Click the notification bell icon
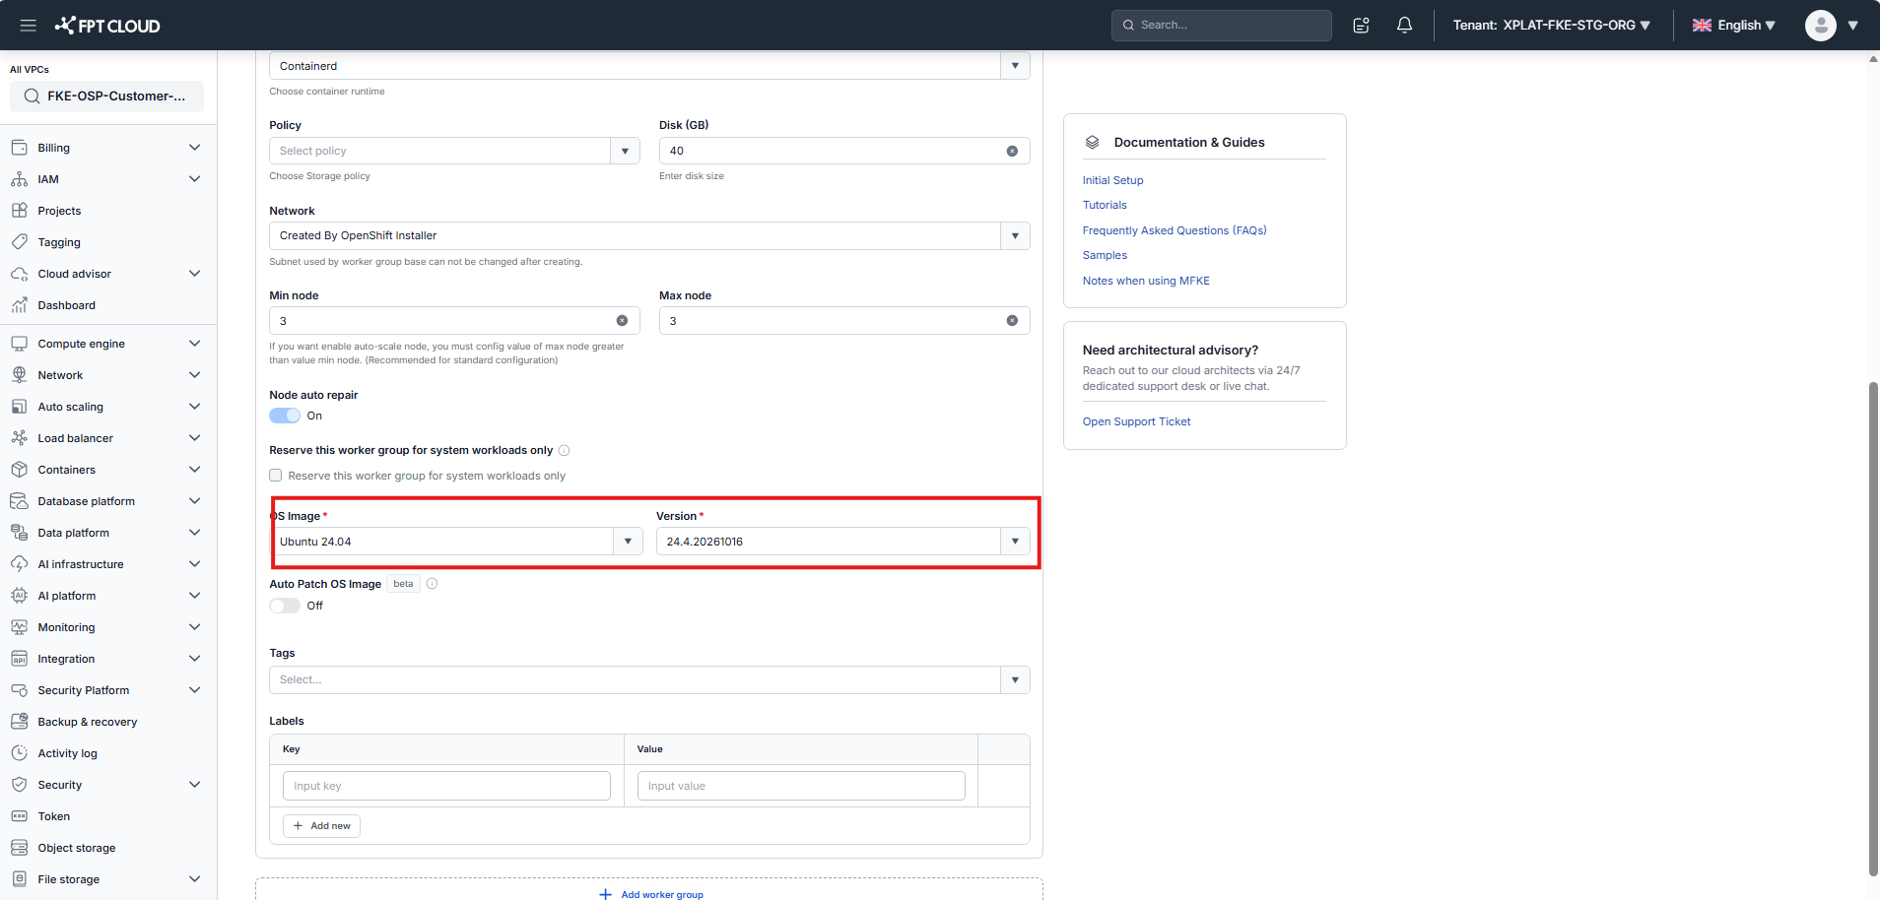 [1404, 26]
